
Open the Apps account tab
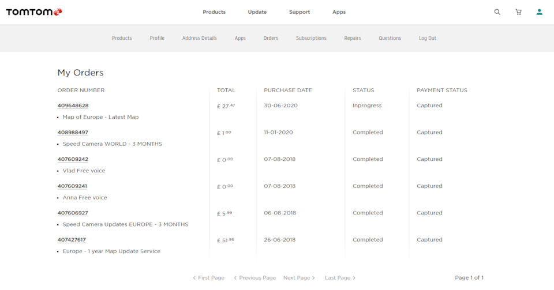[240, 38]
